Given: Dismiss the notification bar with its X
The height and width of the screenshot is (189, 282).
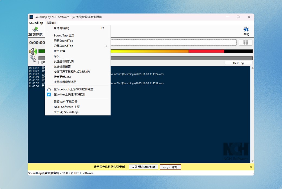Looking at the screenshot, I should point(251,167).
